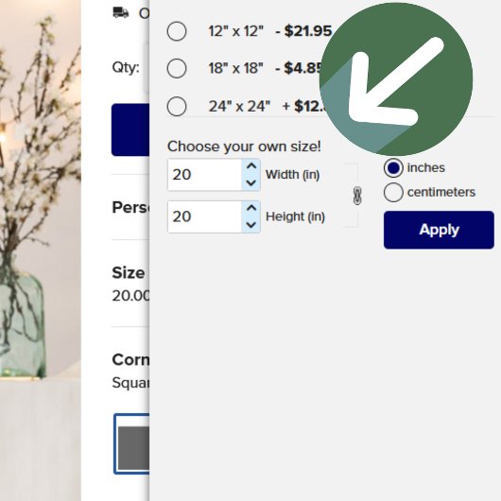Image resolution: width=501 pixels, height=501 pixels.
Task: Switch units to centimeters
Action: coord(393,192)
